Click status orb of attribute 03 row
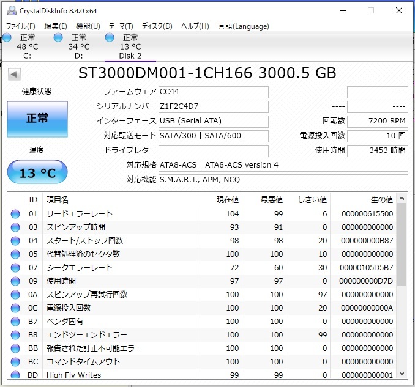Screen dimensions: 415x387 15,227
